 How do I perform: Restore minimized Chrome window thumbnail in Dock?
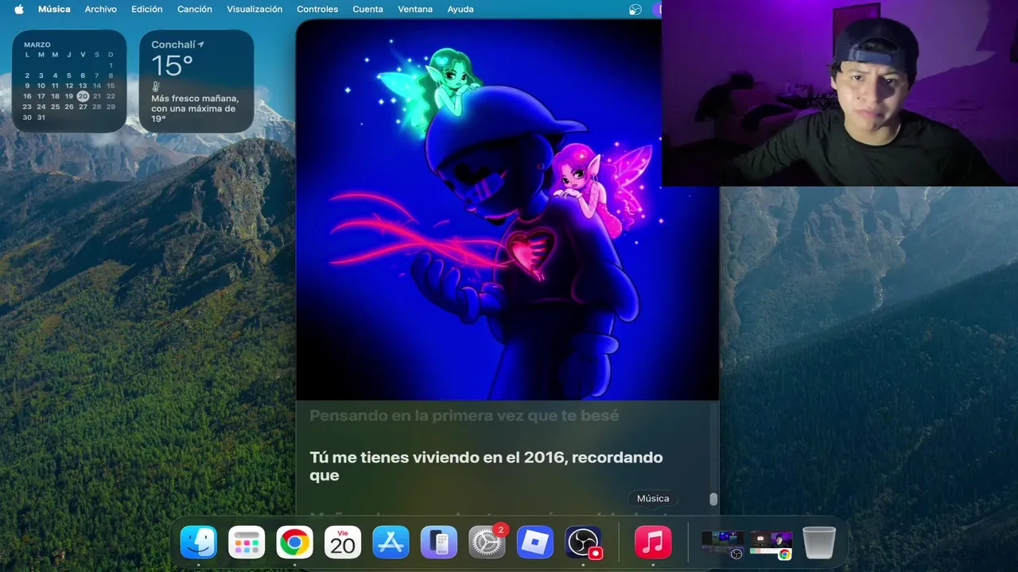point(771,543)
